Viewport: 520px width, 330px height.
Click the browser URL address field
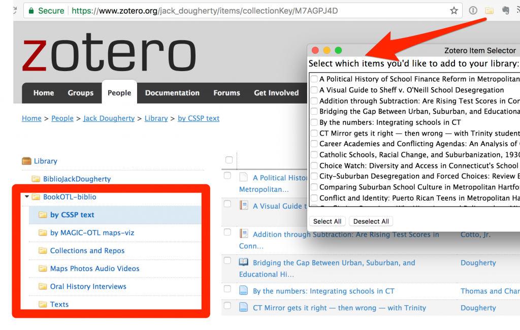point(242,11)
